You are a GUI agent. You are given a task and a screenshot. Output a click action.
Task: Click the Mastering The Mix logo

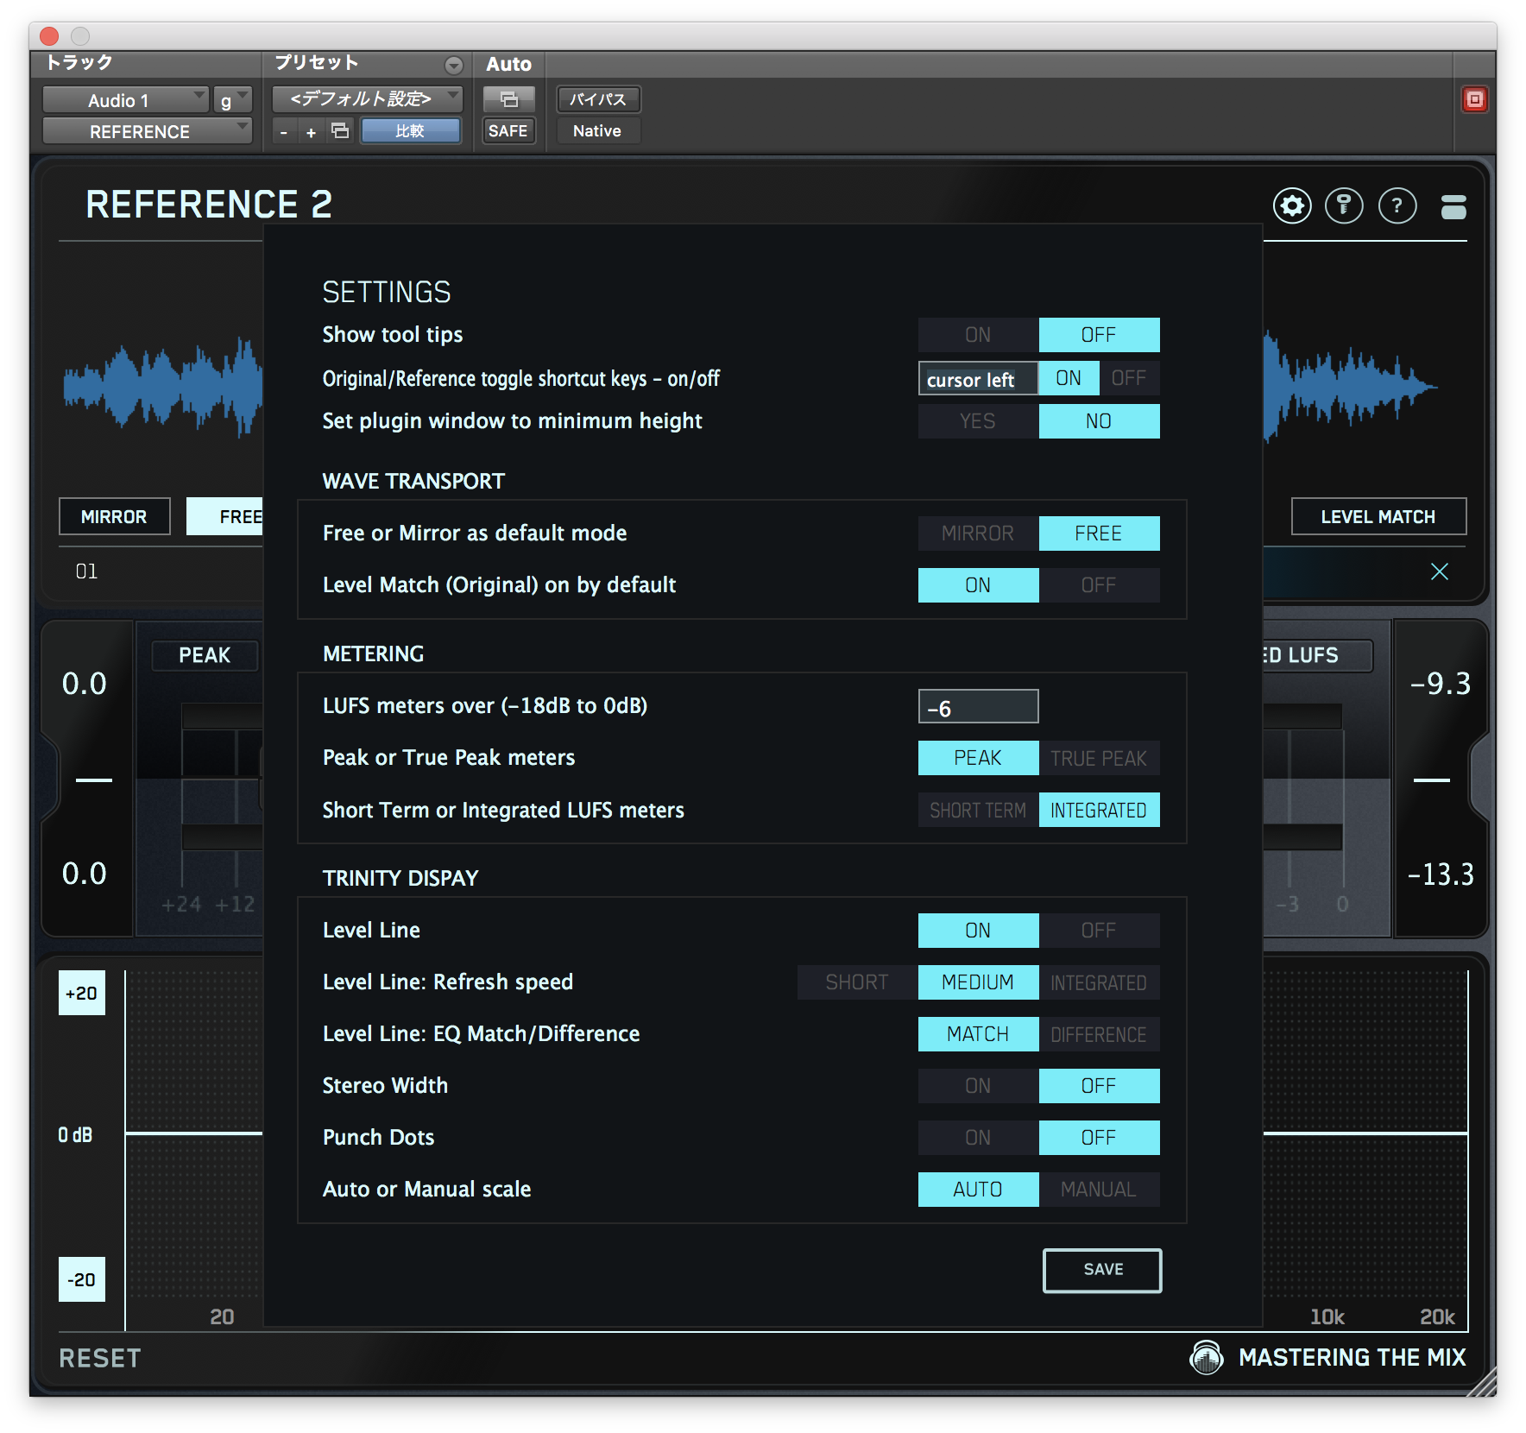click(1208, 1357)
